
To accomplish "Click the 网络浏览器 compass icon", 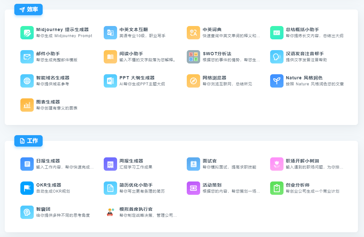I will (x=193, y=81).
